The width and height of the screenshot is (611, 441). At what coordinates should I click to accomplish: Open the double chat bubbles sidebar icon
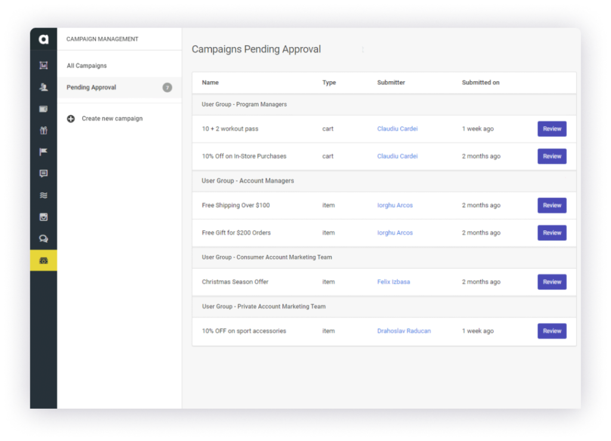(44, 239)
